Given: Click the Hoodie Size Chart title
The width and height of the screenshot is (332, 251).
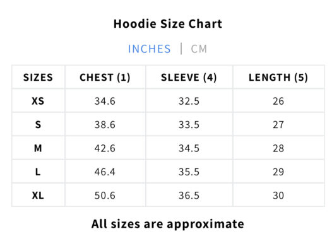Looking at the screenshot, I should [168, 24].
